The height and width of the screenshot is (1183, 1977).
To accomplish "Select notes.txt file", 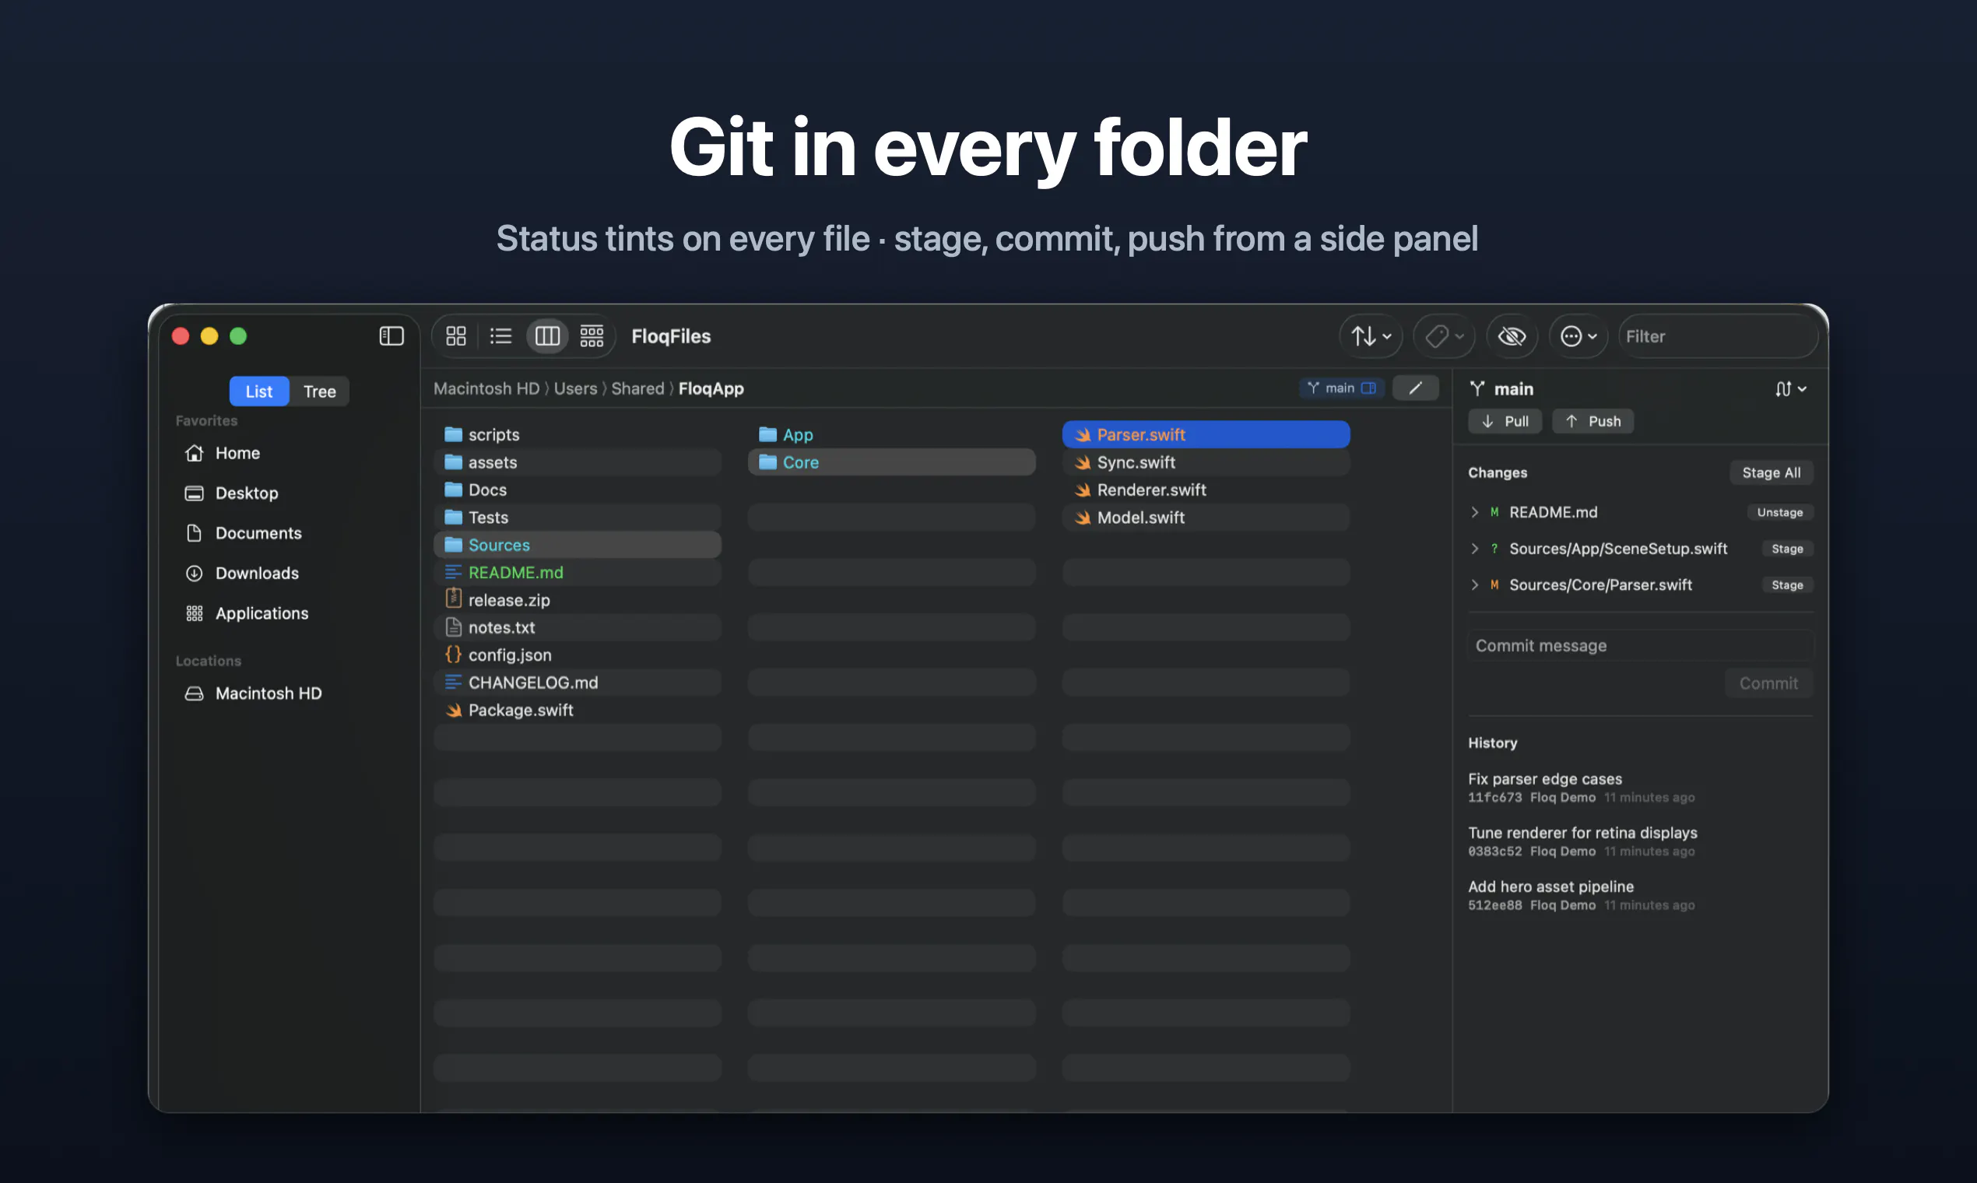I will click(x=578, y=627).
